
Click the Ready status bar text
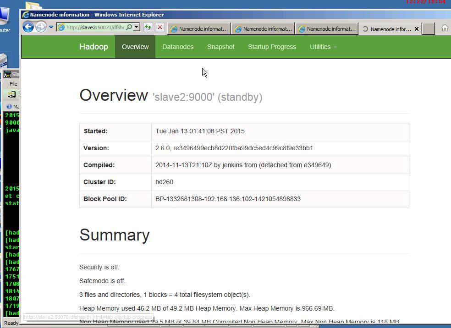[x=11, y=323]
